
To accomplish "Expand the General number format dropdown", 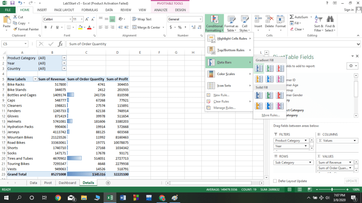I will point(200,19).
